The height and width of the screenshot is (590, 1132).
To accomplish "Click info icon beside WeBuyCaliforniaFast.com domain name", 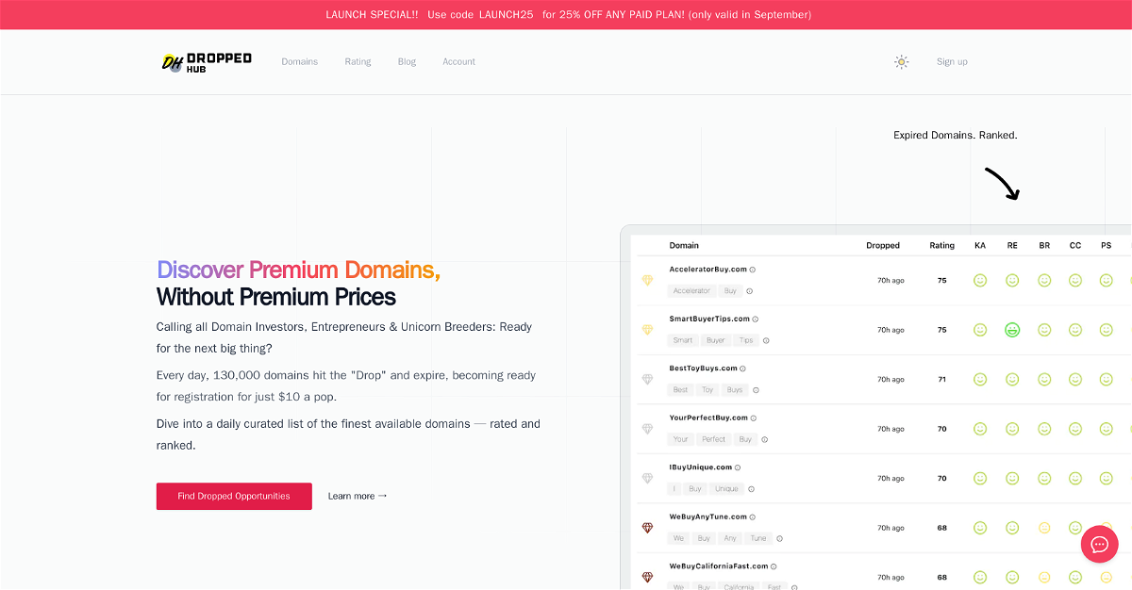I will tap(774, 566).
